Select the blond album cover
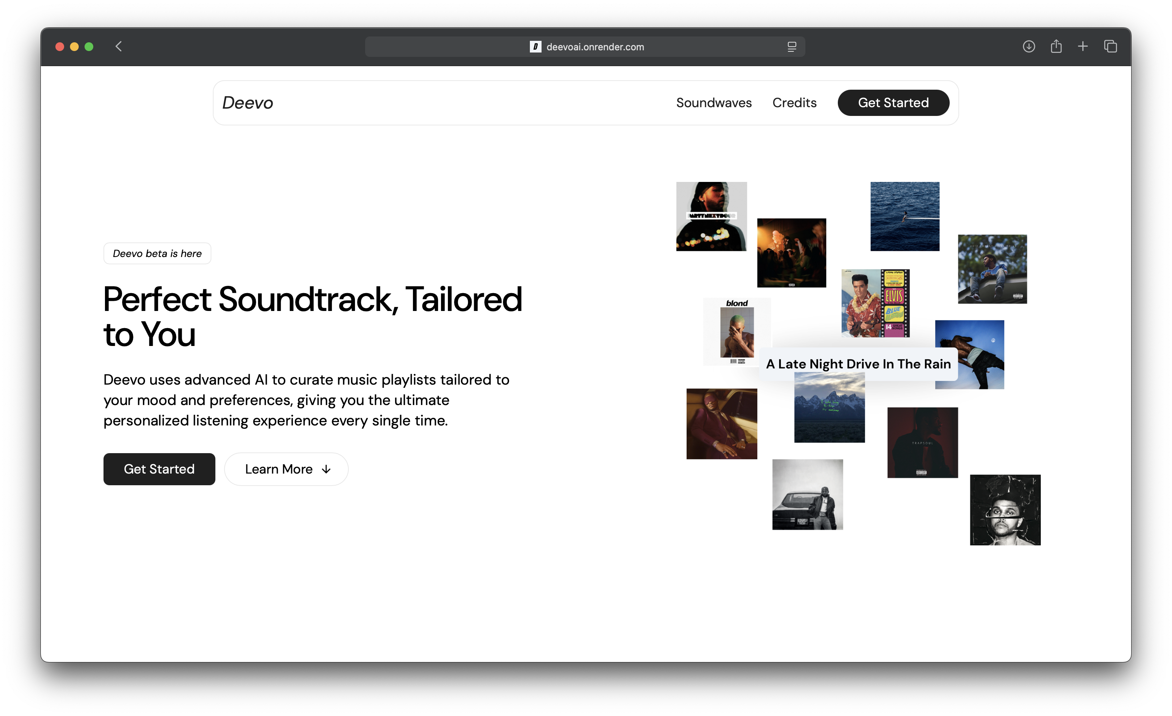The height and width of the screenshot is (716, 1172). tap(737, 332)
